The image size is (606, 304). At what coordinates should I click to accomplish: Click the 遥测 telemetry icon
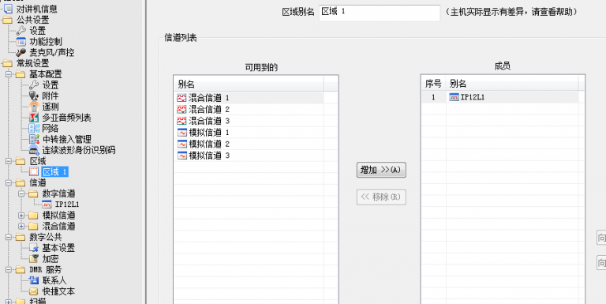click(34, 107)
